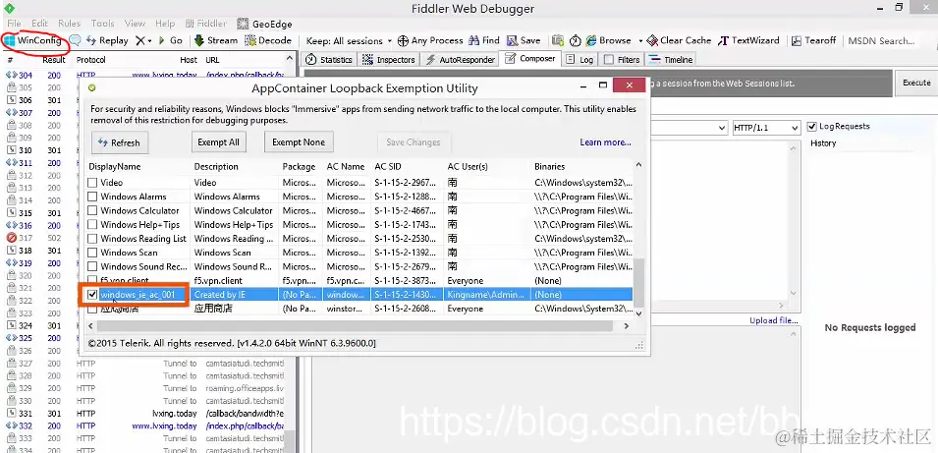Open Find from the toolbar
Image resolution: width=938 pixels, height=453 pixels.
point(484,40)
